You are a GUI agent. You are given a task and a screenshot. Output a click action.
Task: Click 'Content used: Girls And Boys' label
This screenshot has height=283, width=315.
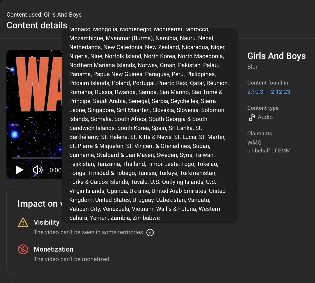point(44,15)
